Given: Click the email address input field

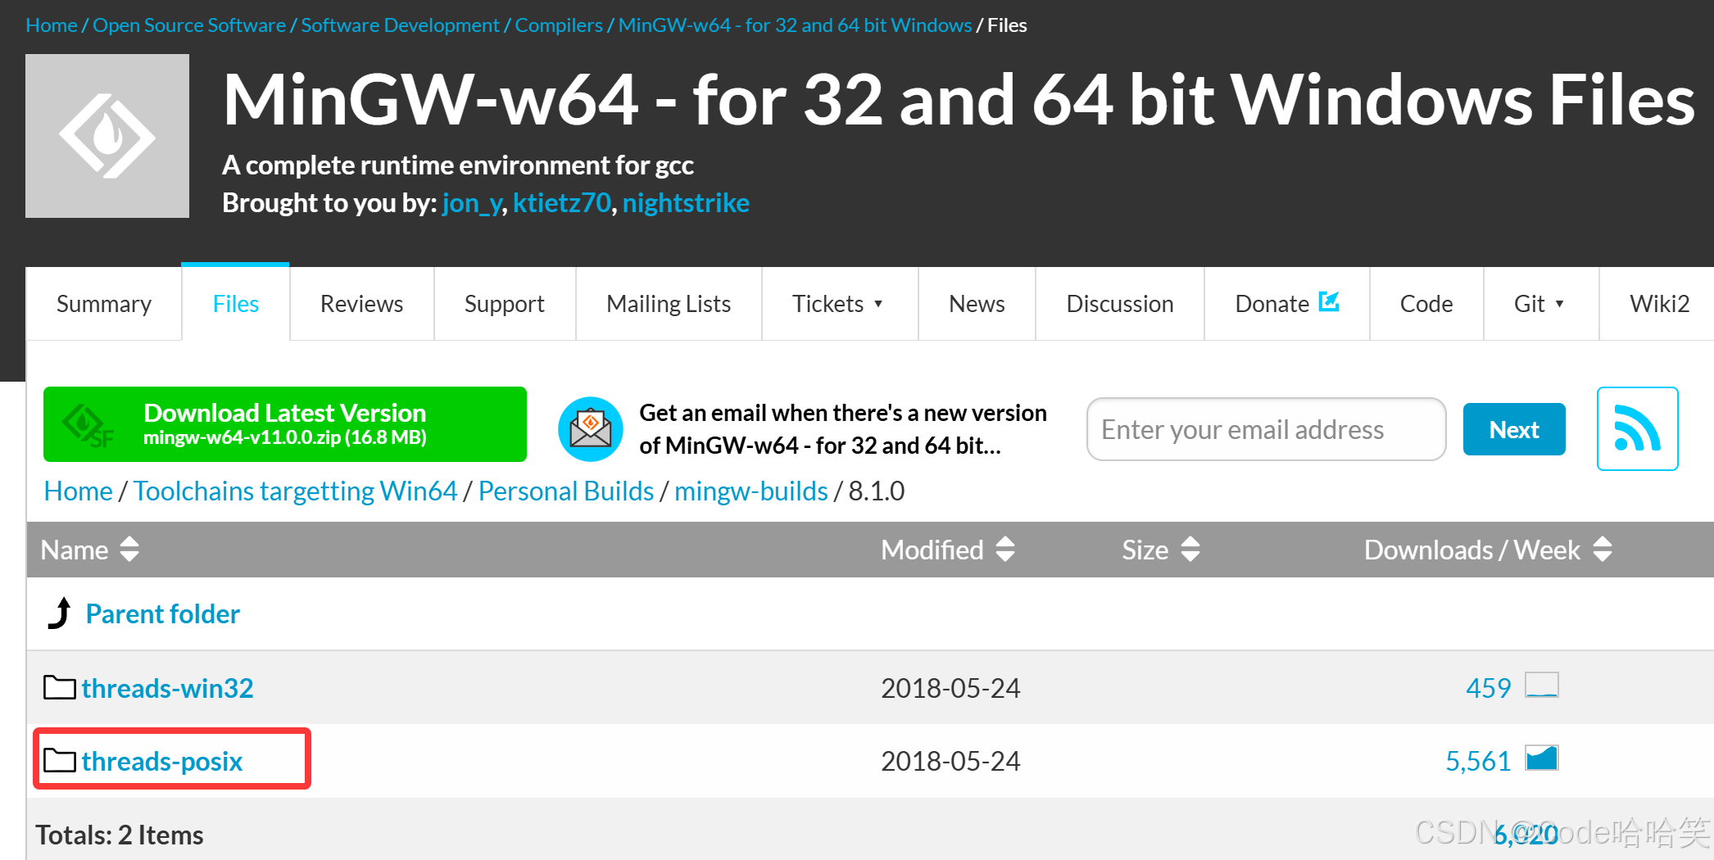Looking at the screenshot, I should [1265, 428].
